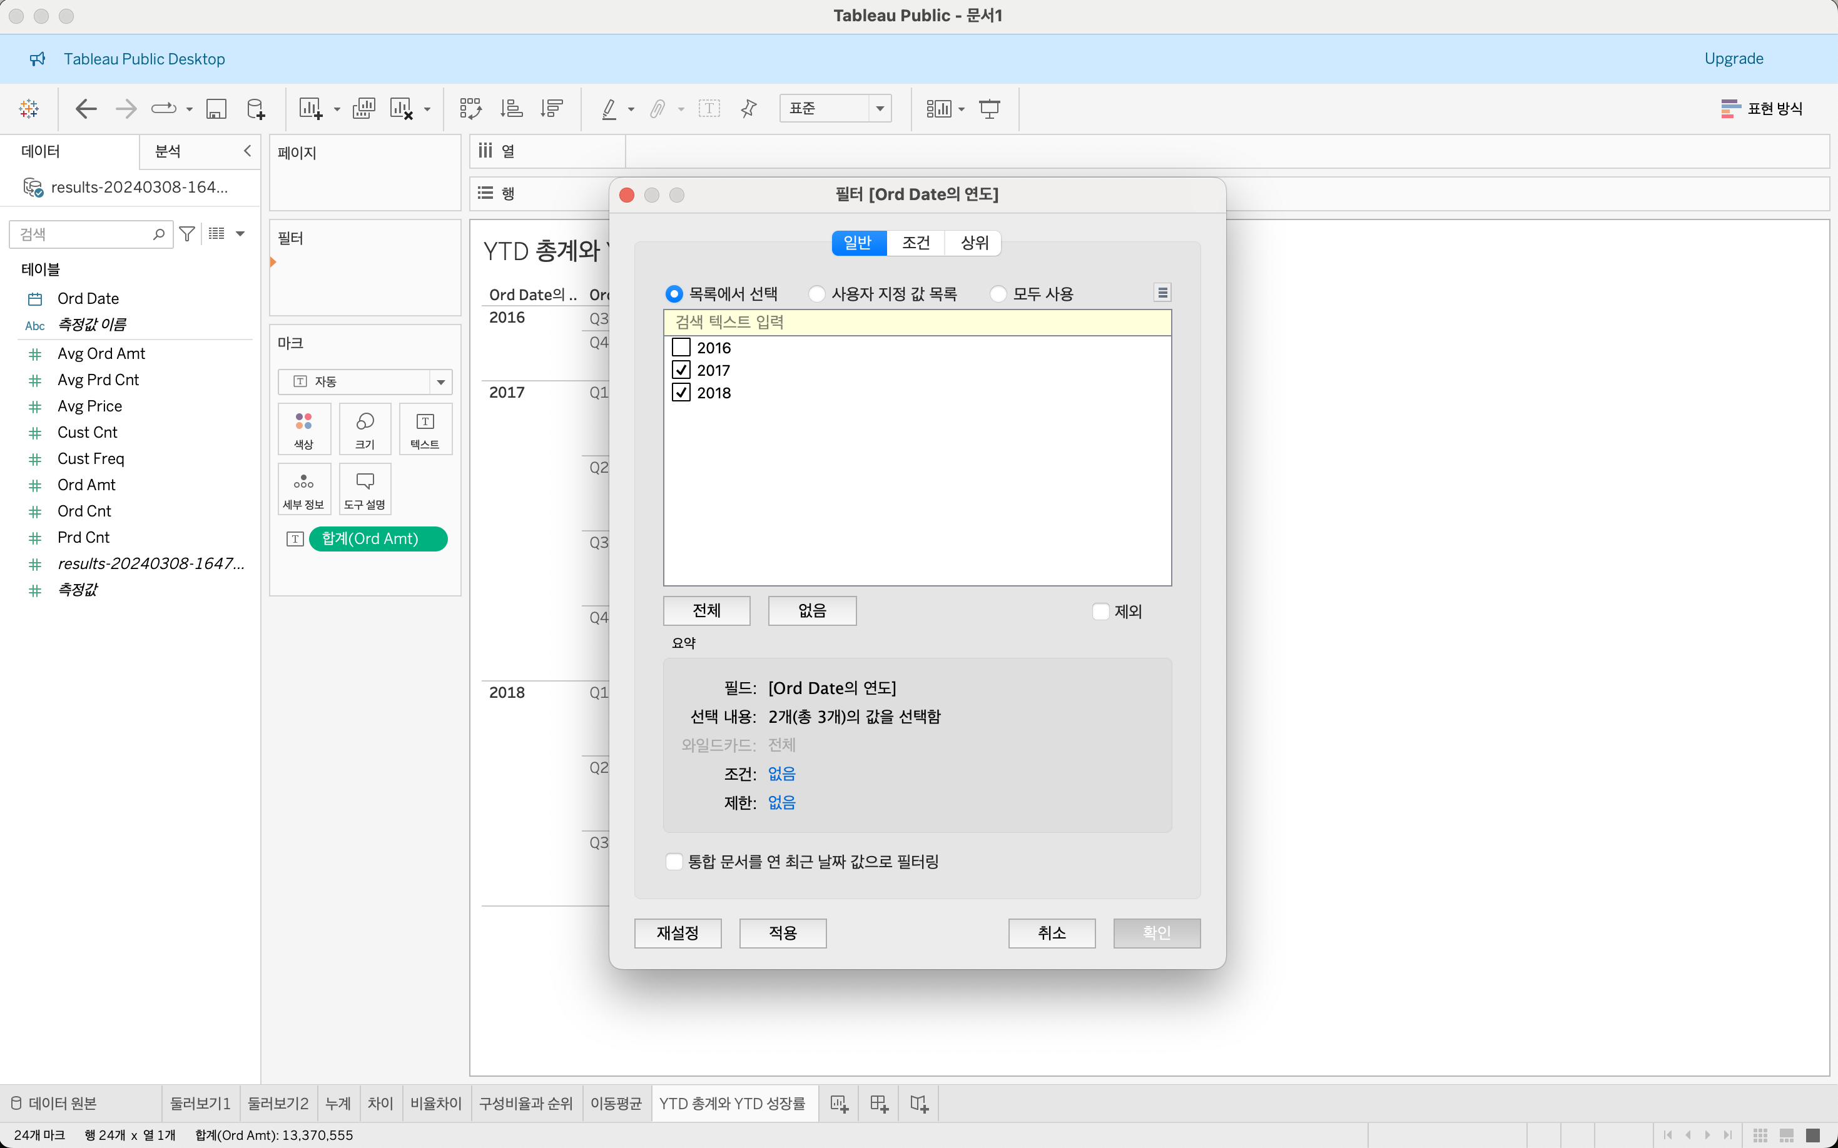Screen dimensions: 1838x1148
Task: Click the new dashboard icon in tab bar
Action: [x=879, y=1103]
